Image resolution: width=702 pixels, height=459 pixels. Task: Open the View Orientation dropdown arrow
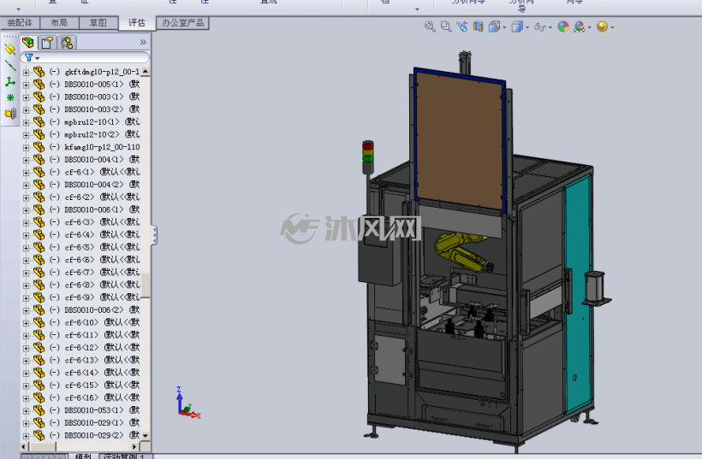(504, 27)
